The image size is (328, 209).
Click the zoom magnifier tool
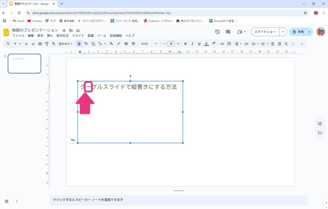pos(54,44)
